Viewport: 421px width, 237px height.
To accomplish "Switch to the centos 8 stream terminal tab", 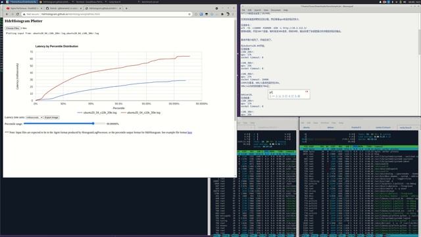I will 383,128.
